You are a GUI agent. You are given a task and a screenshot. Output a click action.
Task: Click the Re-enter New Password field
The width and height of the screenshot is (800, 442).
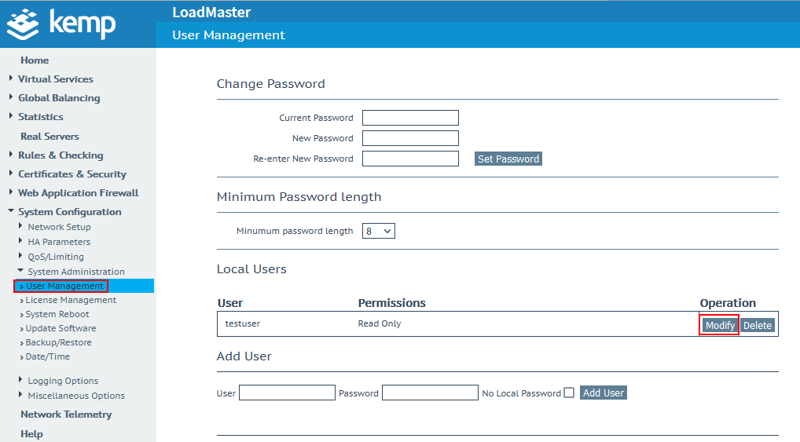point(410,159)
